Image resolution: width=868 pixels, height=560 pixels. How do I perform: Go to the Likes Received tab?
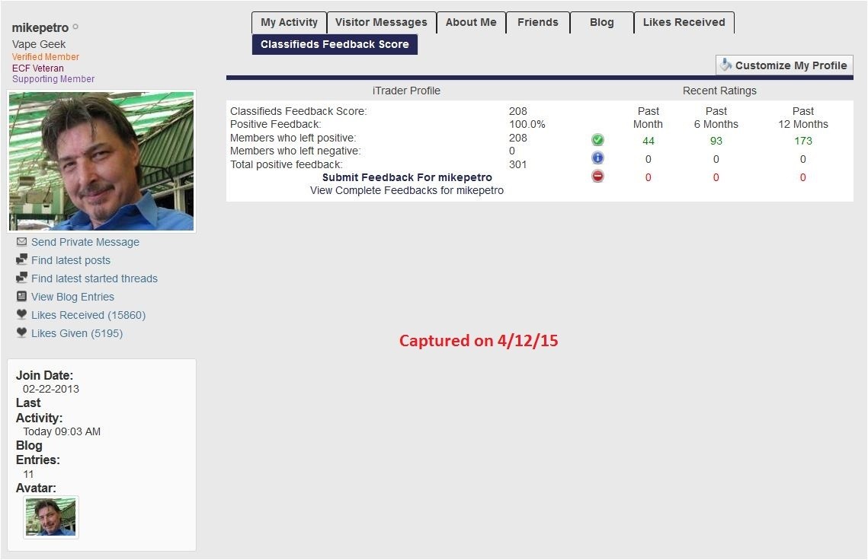tap(684, 23)
